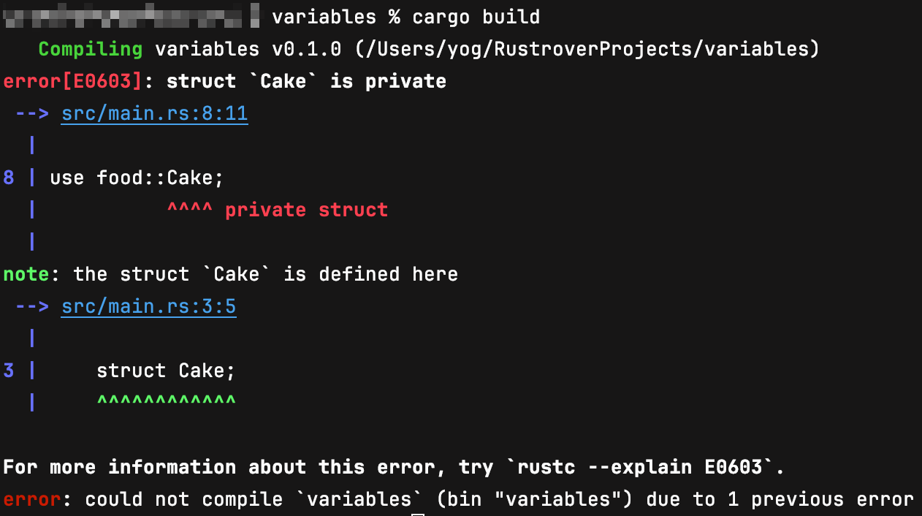922x516 pixels.
Task: Click the red 'private struct' label
Action: click(306, 210)
